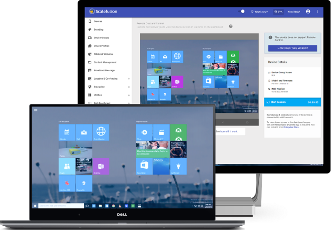Open Broadcast Message in the sidebar
This screenshot has height=231, width=331.
(x=104, y=71)
